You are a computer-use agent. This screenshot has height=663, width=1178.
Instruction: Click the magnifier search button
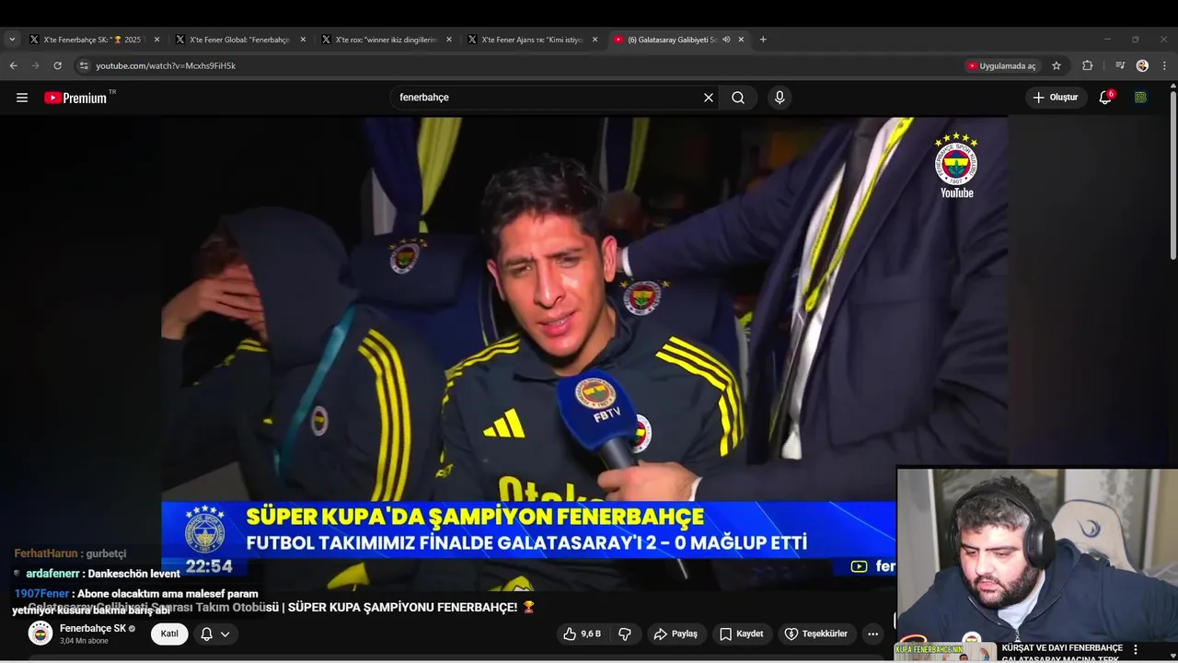pos(738,98)
